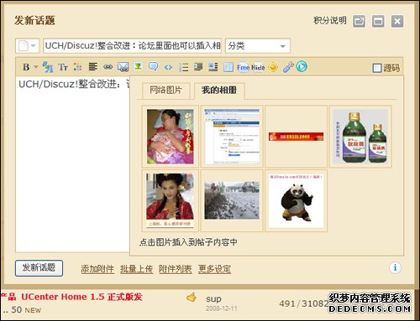Image resolution: width=420 pixels, height=321 pixels.
Task: Click the 点击图片插入到帖子内容中 hint text
Action: 188,242
